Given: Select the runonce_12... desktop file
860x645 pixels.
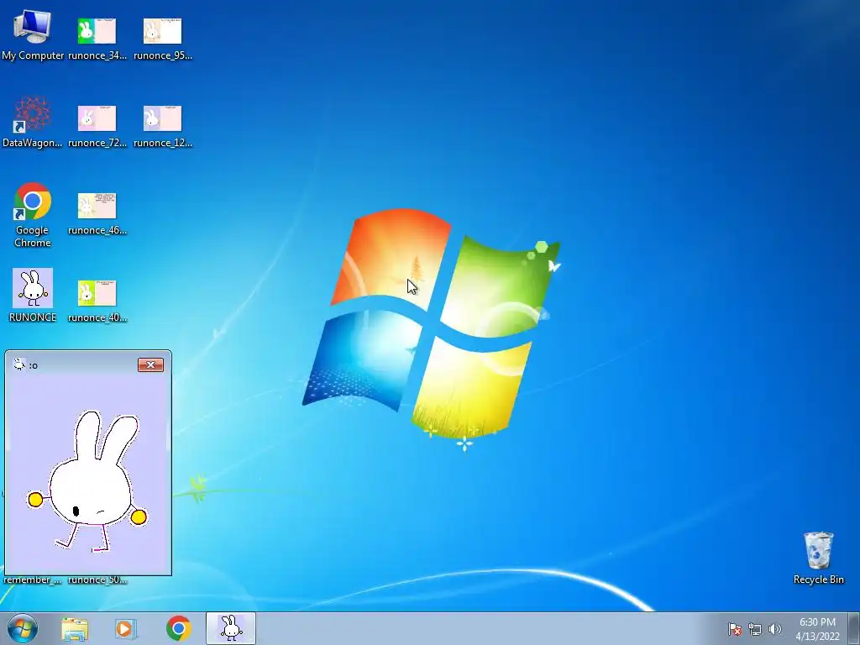Looking at the screenshot, I should (162, 124).
